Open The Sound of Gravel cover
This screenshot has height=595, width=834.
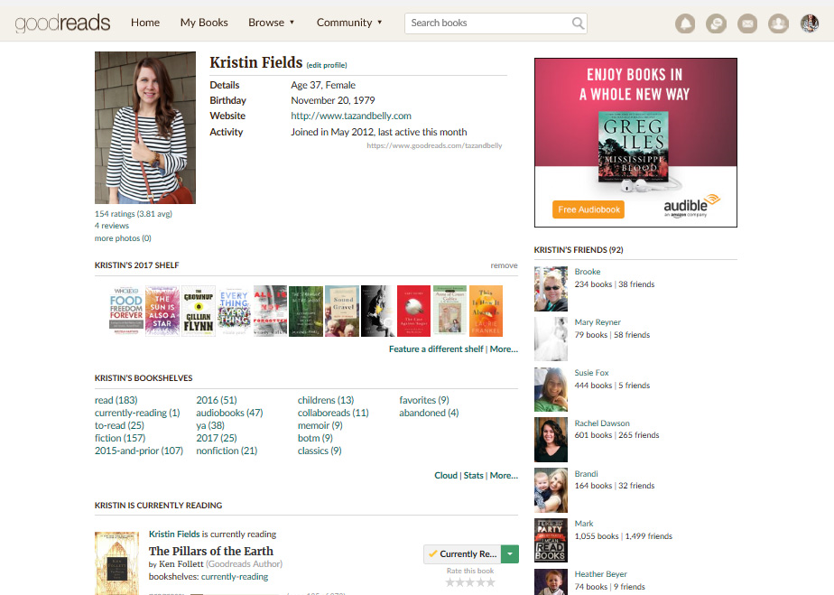point(342,311)
